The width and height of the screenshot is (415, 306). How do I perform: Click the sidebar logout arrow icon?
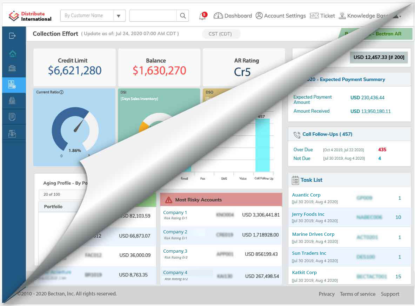coord(12,36)
